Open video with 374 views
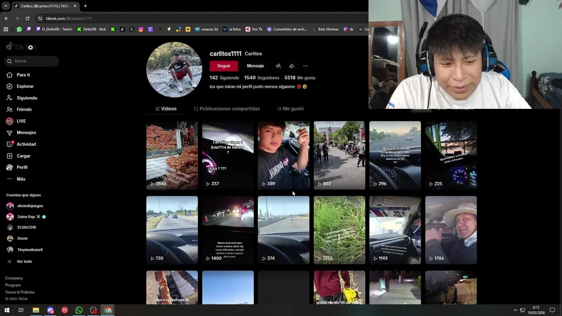Viewport: 562px width, 316px height. click(284, 230)
